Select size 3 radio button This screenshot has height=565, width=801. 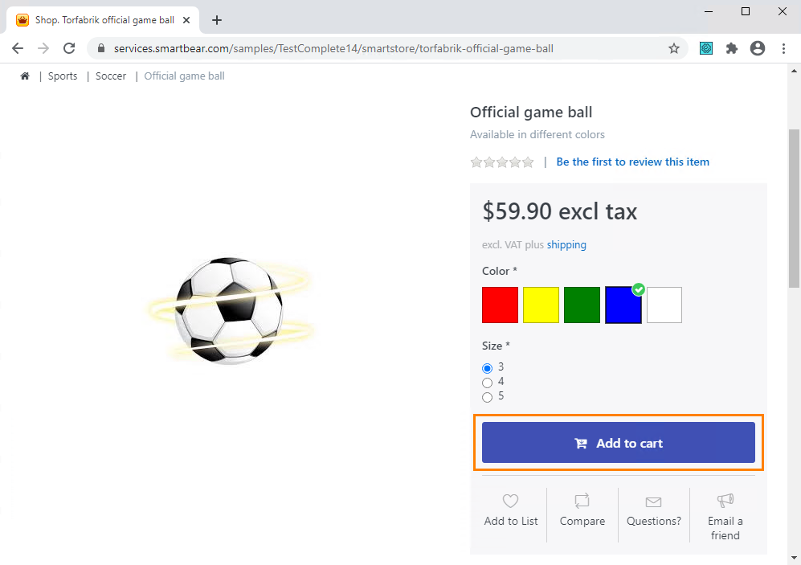pyautogui.click(x=487, y=367)
